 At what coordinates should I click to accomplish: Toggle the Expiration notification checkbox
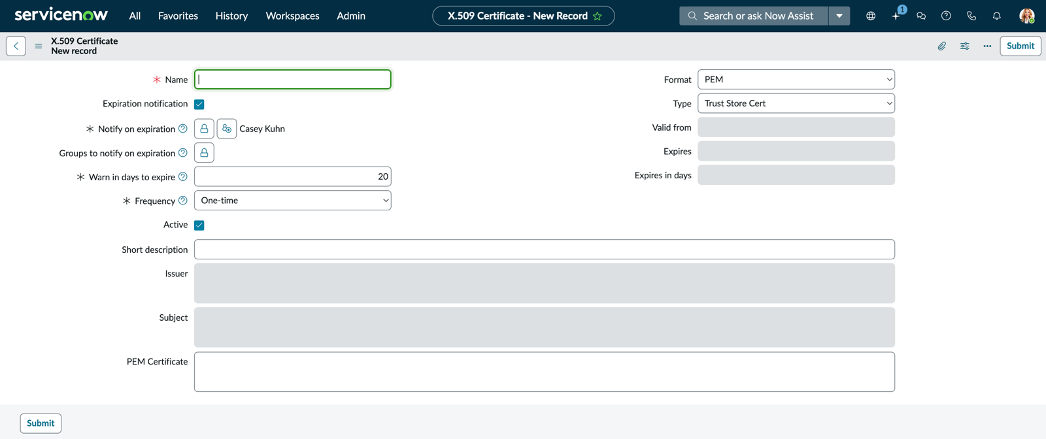click(x=199, y=104)
